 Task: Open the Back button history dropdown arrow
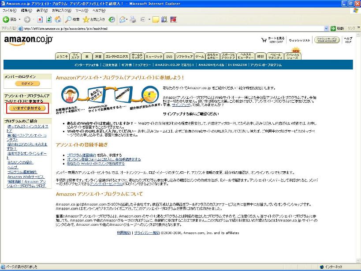pos(19,19)
